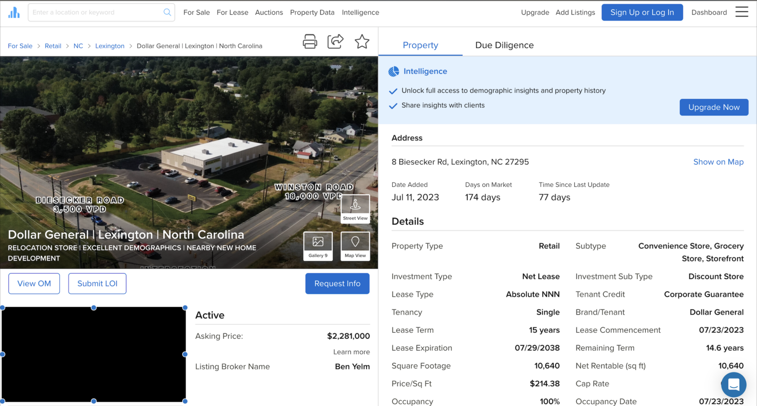Open the For Sale menu
This screenshot has height=406, width=757.
[196, 12]
